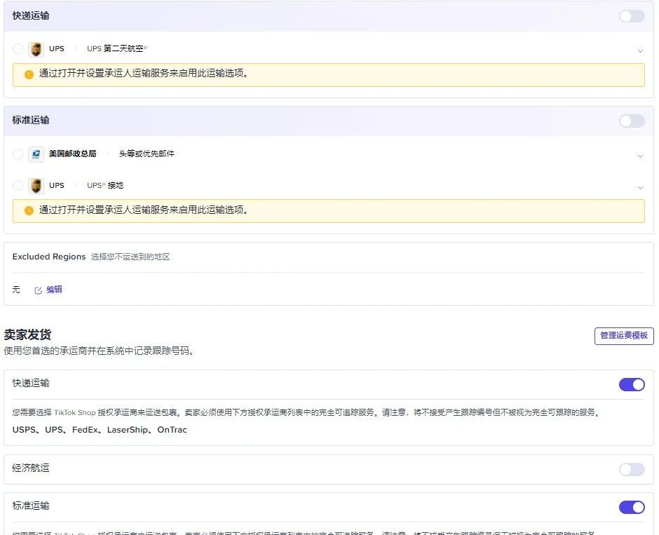This screenshot has height=535, width=659.
Task: Click the 卖家发货 section heading
Action: [27, 334]
